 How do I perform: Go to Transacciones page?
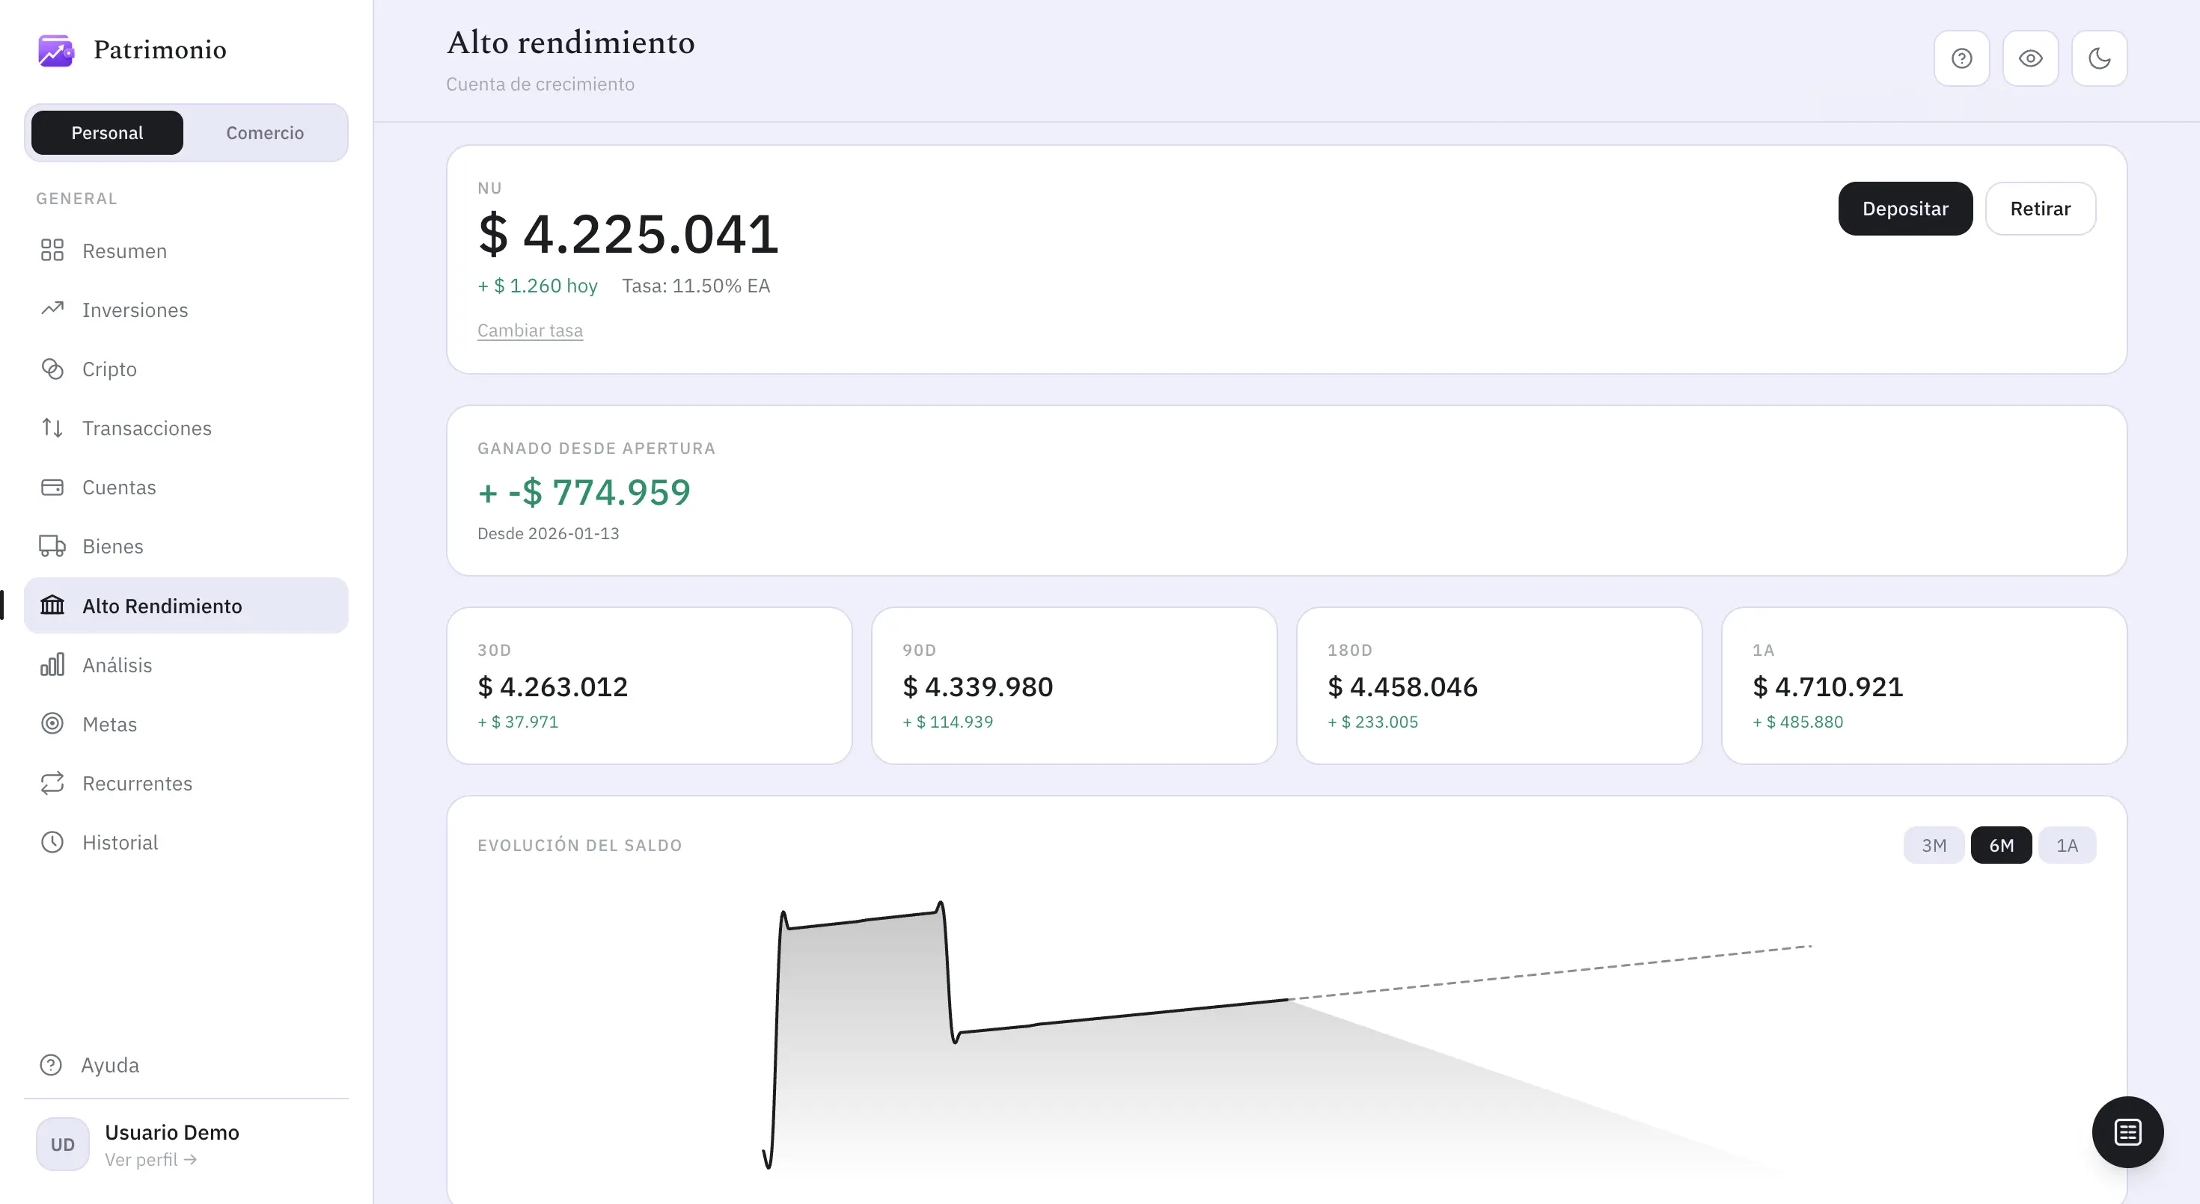tap(186, 429)
